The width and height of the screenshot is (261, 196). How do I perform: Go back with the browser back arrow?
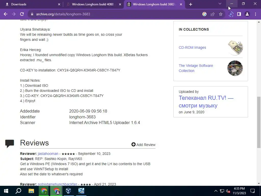[6, 14]
